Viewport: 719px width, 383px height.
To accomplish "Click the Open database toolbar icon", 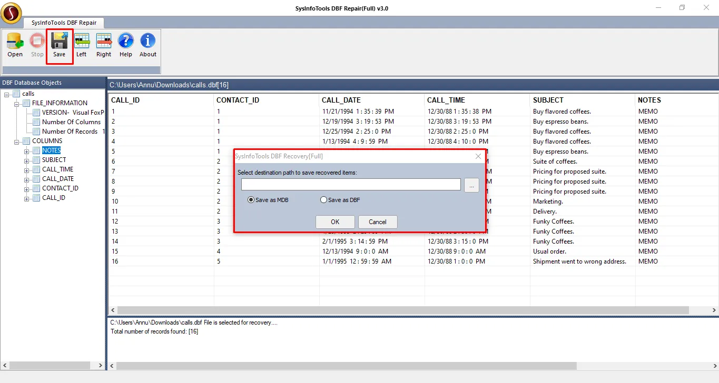I will (15, 41).
